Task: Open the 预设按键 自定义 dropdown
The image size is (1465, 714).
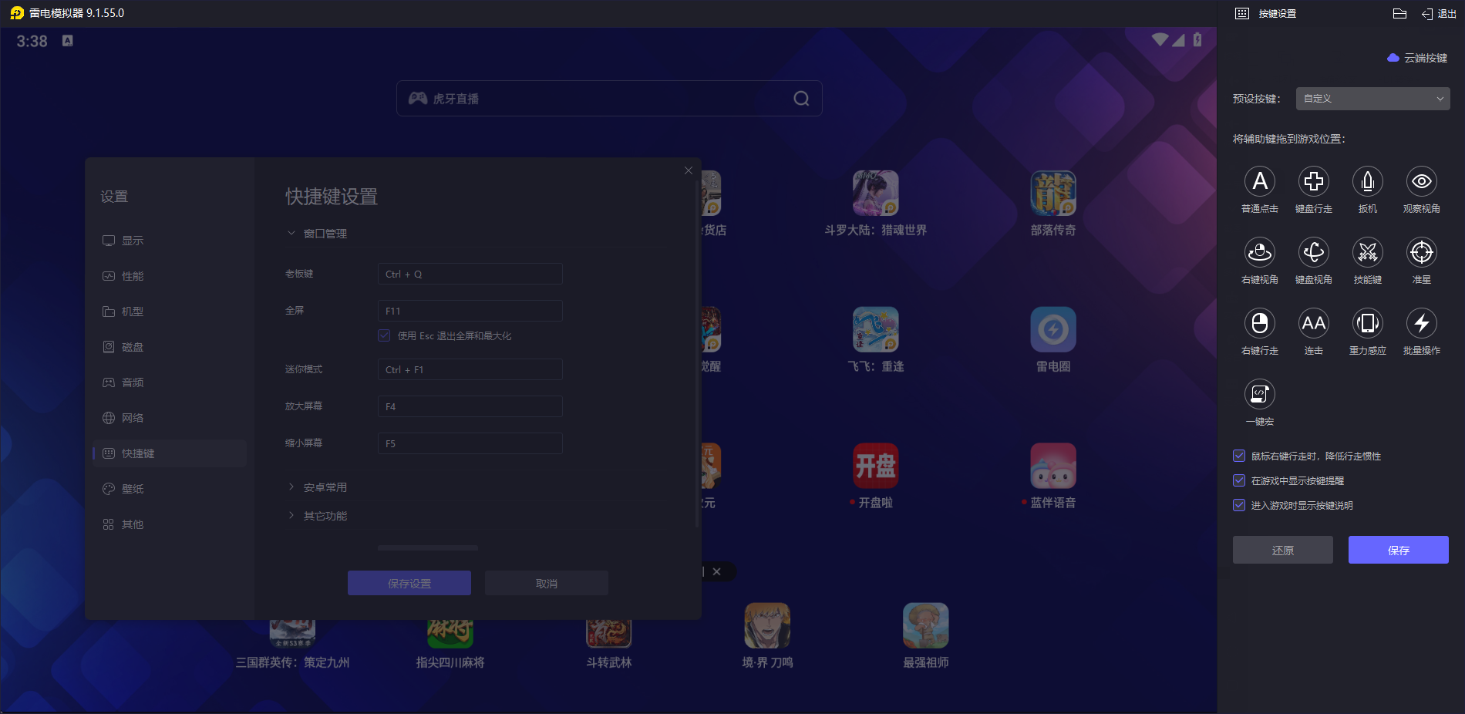Action: [x=1372, y=99]
